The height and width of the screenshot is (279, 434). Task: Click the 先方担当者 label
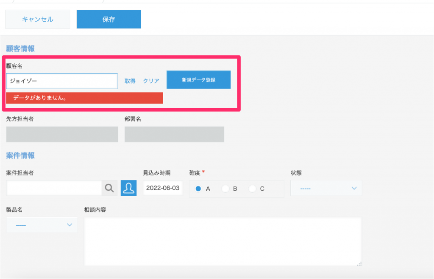coord(20,119)
